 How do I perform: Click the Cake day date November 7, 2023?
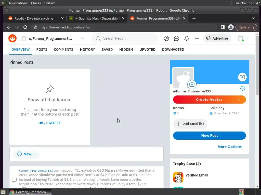[226, 113]
